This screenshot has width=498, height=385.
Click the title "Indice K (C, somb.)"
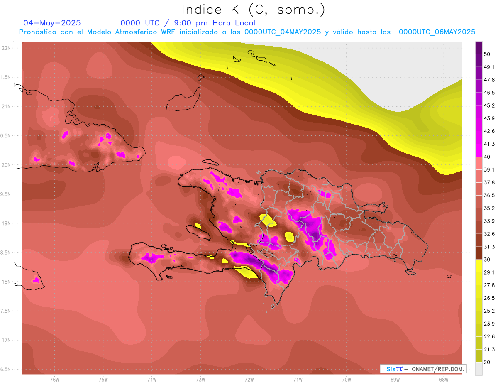coord(253,10)
